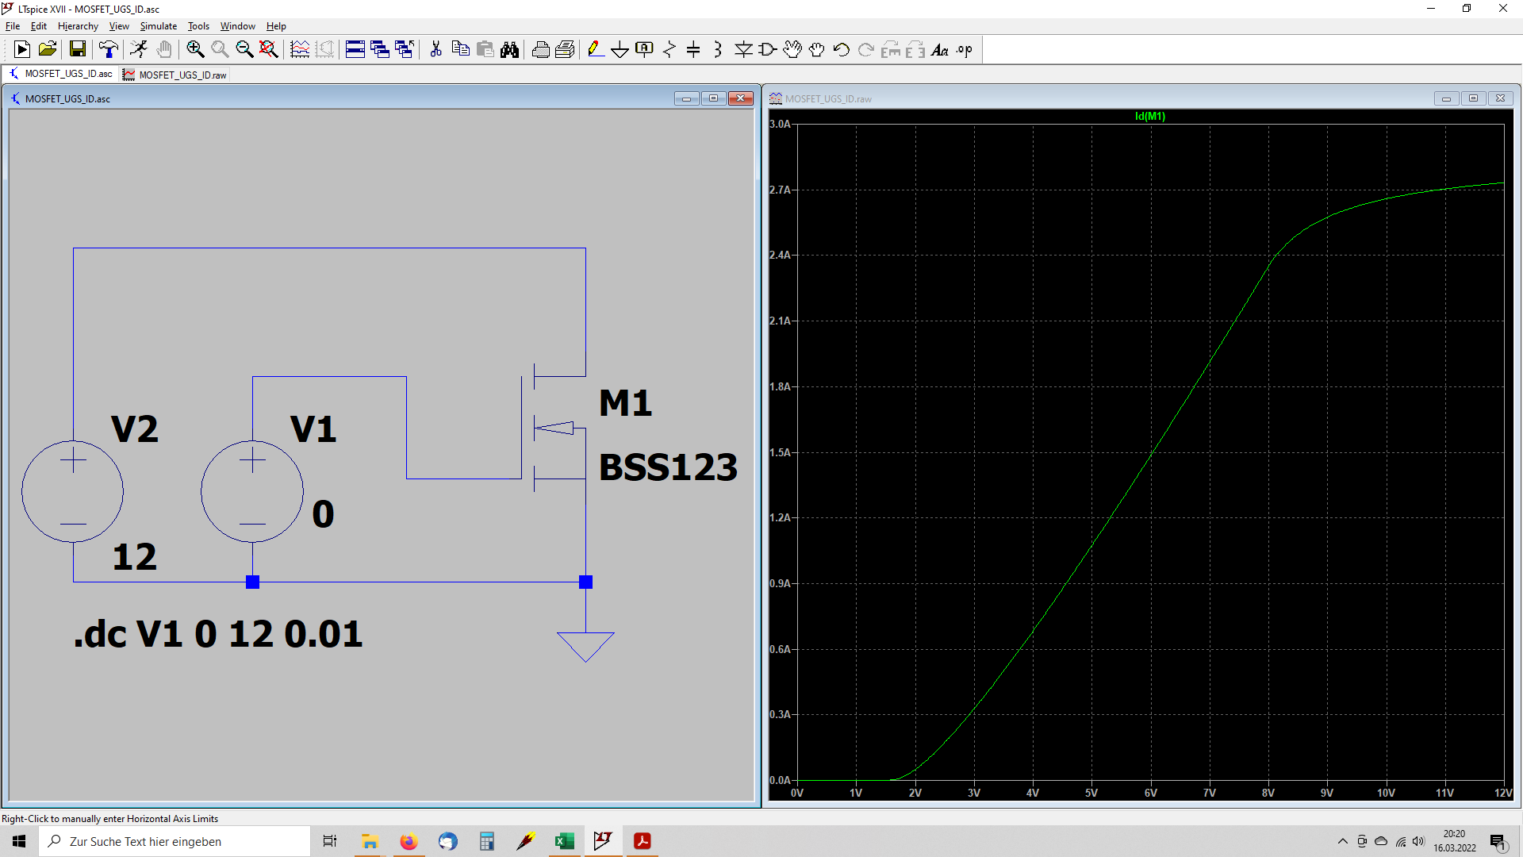Open the File menu
Viewport: 1523px width, 857px height.
click(13, 26)
